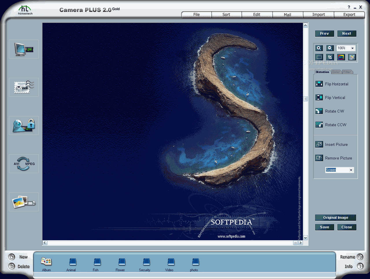Click the Remove Picture icon

pos(319,158)
